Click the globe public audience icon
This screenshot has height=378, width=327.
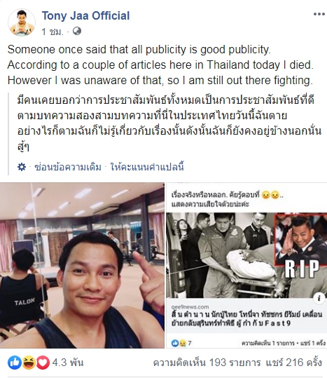(x=77, y=31)
